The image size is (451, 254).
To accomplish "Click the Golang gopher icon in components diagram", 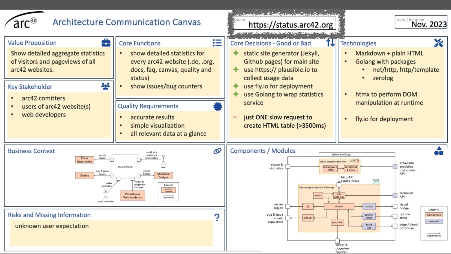I will [376, 181].
